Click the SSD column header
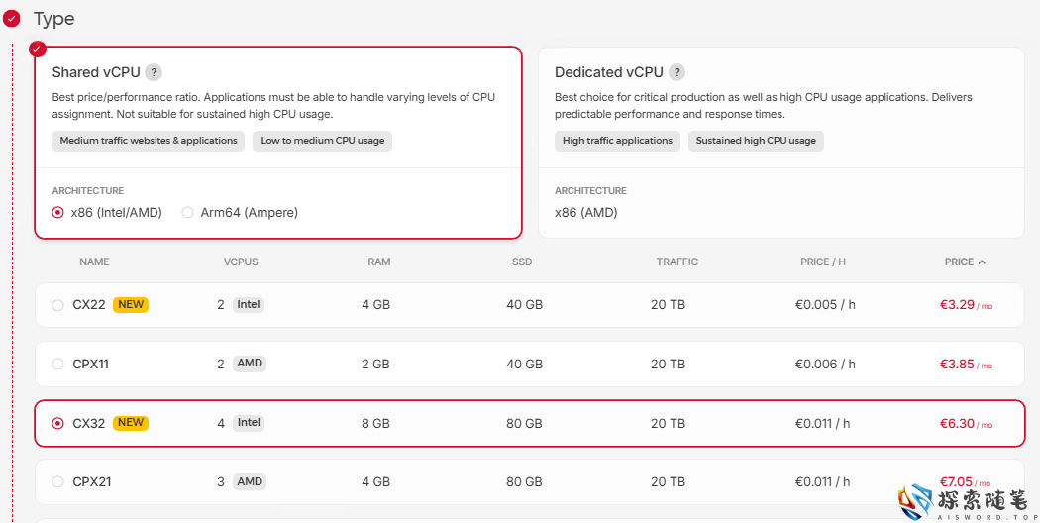This screenshot has height=523, width=1040. (524, 262)
